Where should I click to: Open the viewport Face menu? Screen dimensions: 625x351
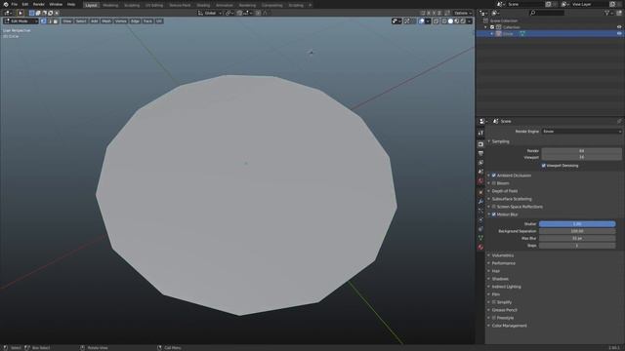click(147, 21)
